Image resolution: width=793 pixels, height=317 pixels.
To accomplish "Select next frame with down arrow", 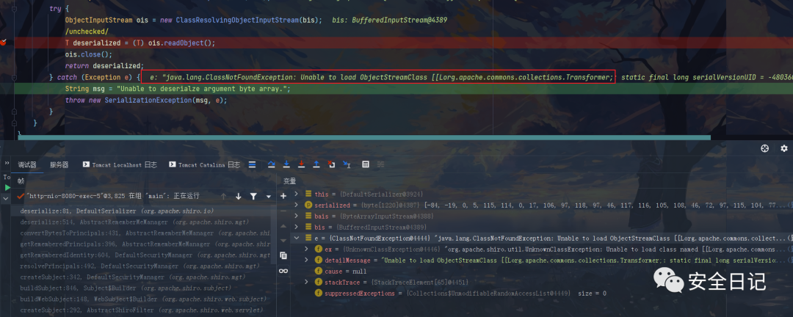I will tap(238, 196).
